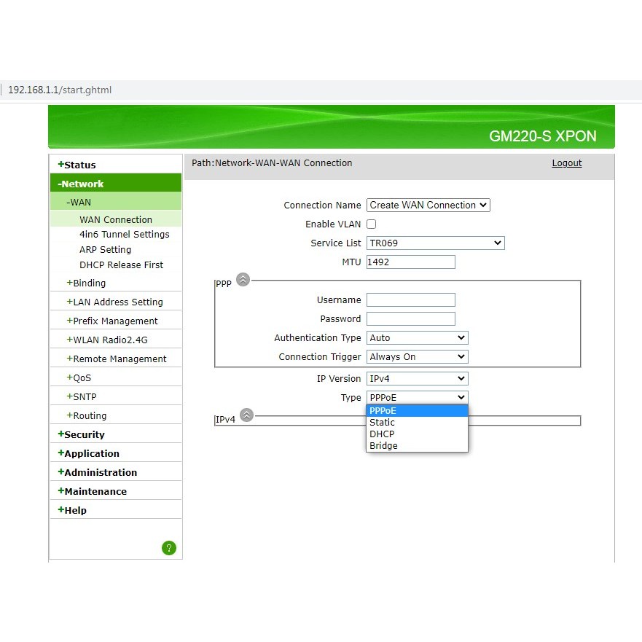The height and width of the screenshot is (642, 642).
Task: Choose DHCP in the Type list
Action: coord(383,434)
